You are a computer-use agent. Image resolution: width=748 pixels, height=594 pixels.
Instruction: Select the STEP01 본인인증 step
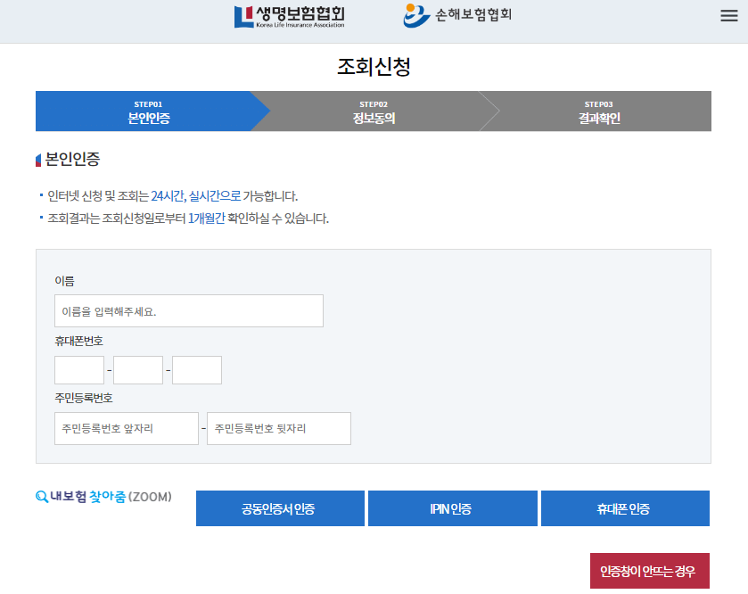(x=151, y=111)
